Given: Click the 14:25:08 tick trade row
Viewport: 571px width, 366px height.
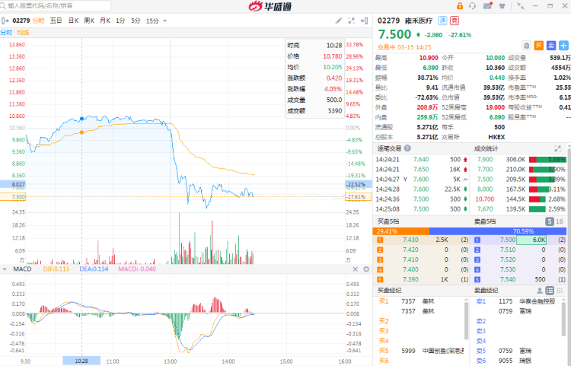Looking at the screenshot, I should point(421,209).
